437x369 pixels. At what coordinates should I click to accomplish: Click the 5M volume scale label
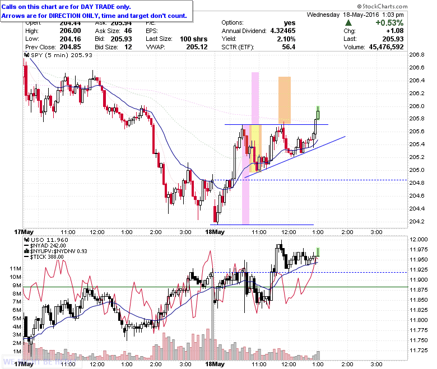(x=17, y=318)
